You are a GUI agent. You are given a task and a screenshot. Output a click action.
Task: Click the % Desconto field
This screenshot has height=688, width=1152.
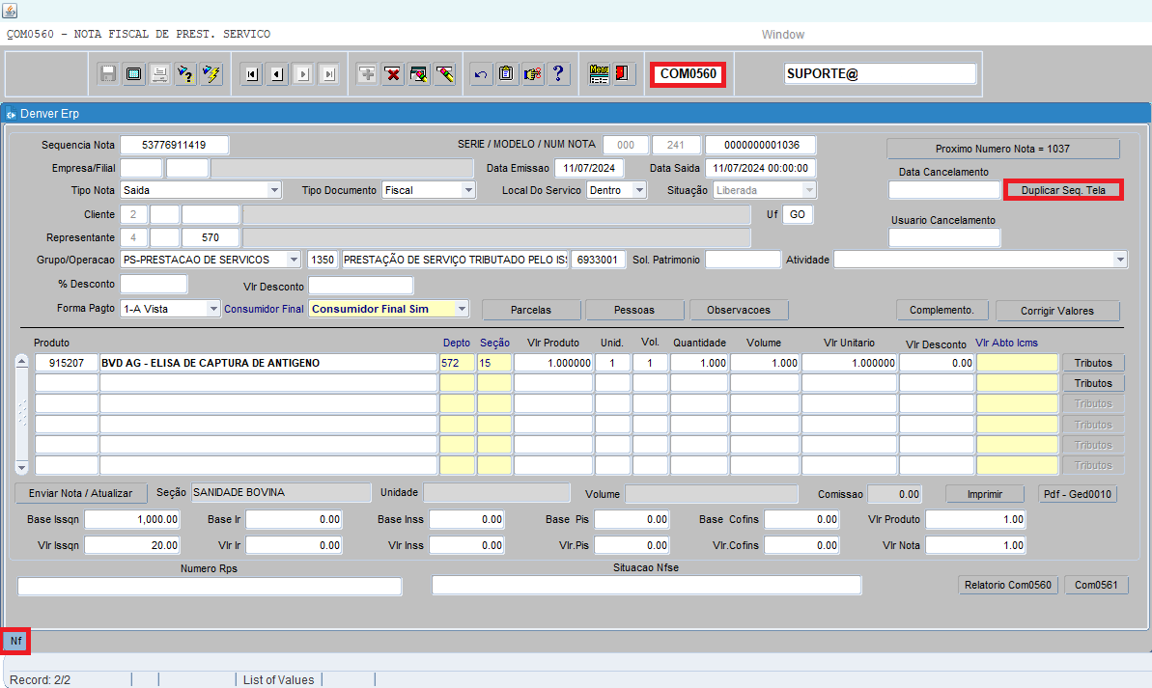click(154, 284)
